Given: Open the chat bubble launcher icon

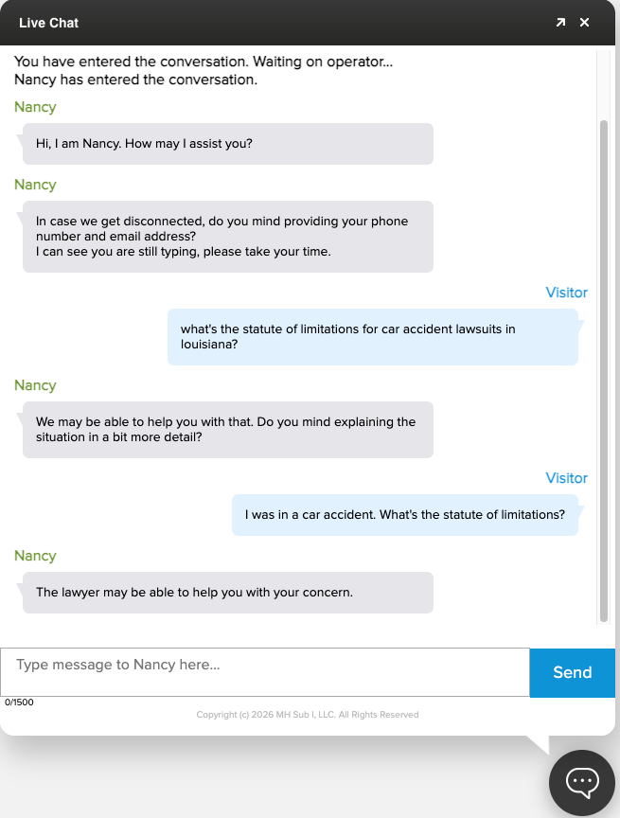Looking at the screenshot, I should (x=581, y=782).
